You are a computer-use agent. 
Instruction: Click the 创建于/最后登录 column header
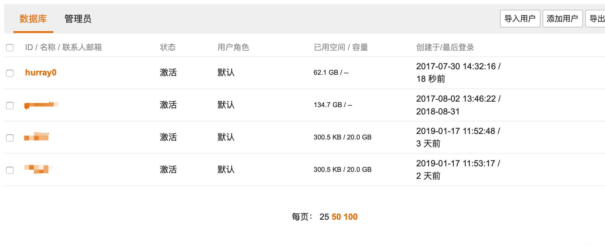[x=445, y=47]
